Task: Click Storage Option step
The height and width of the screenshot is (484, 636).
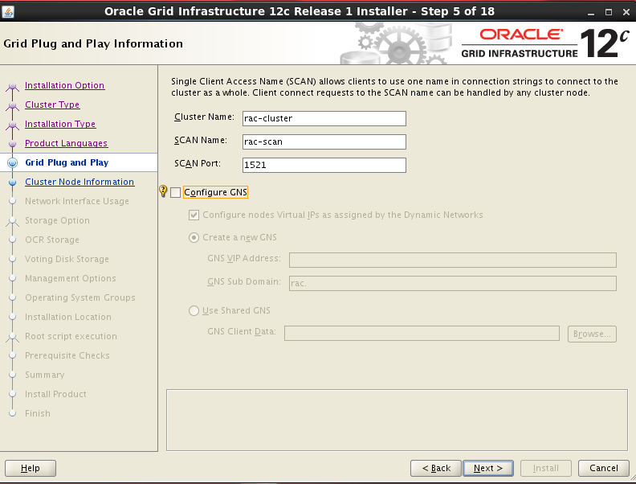Action: tap(57, 220)
